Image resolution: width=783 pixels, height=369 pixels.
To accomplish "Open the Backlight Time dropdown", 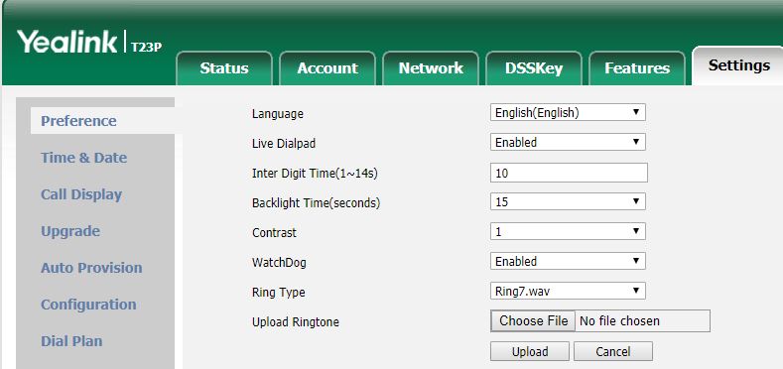I will point(568,201).
